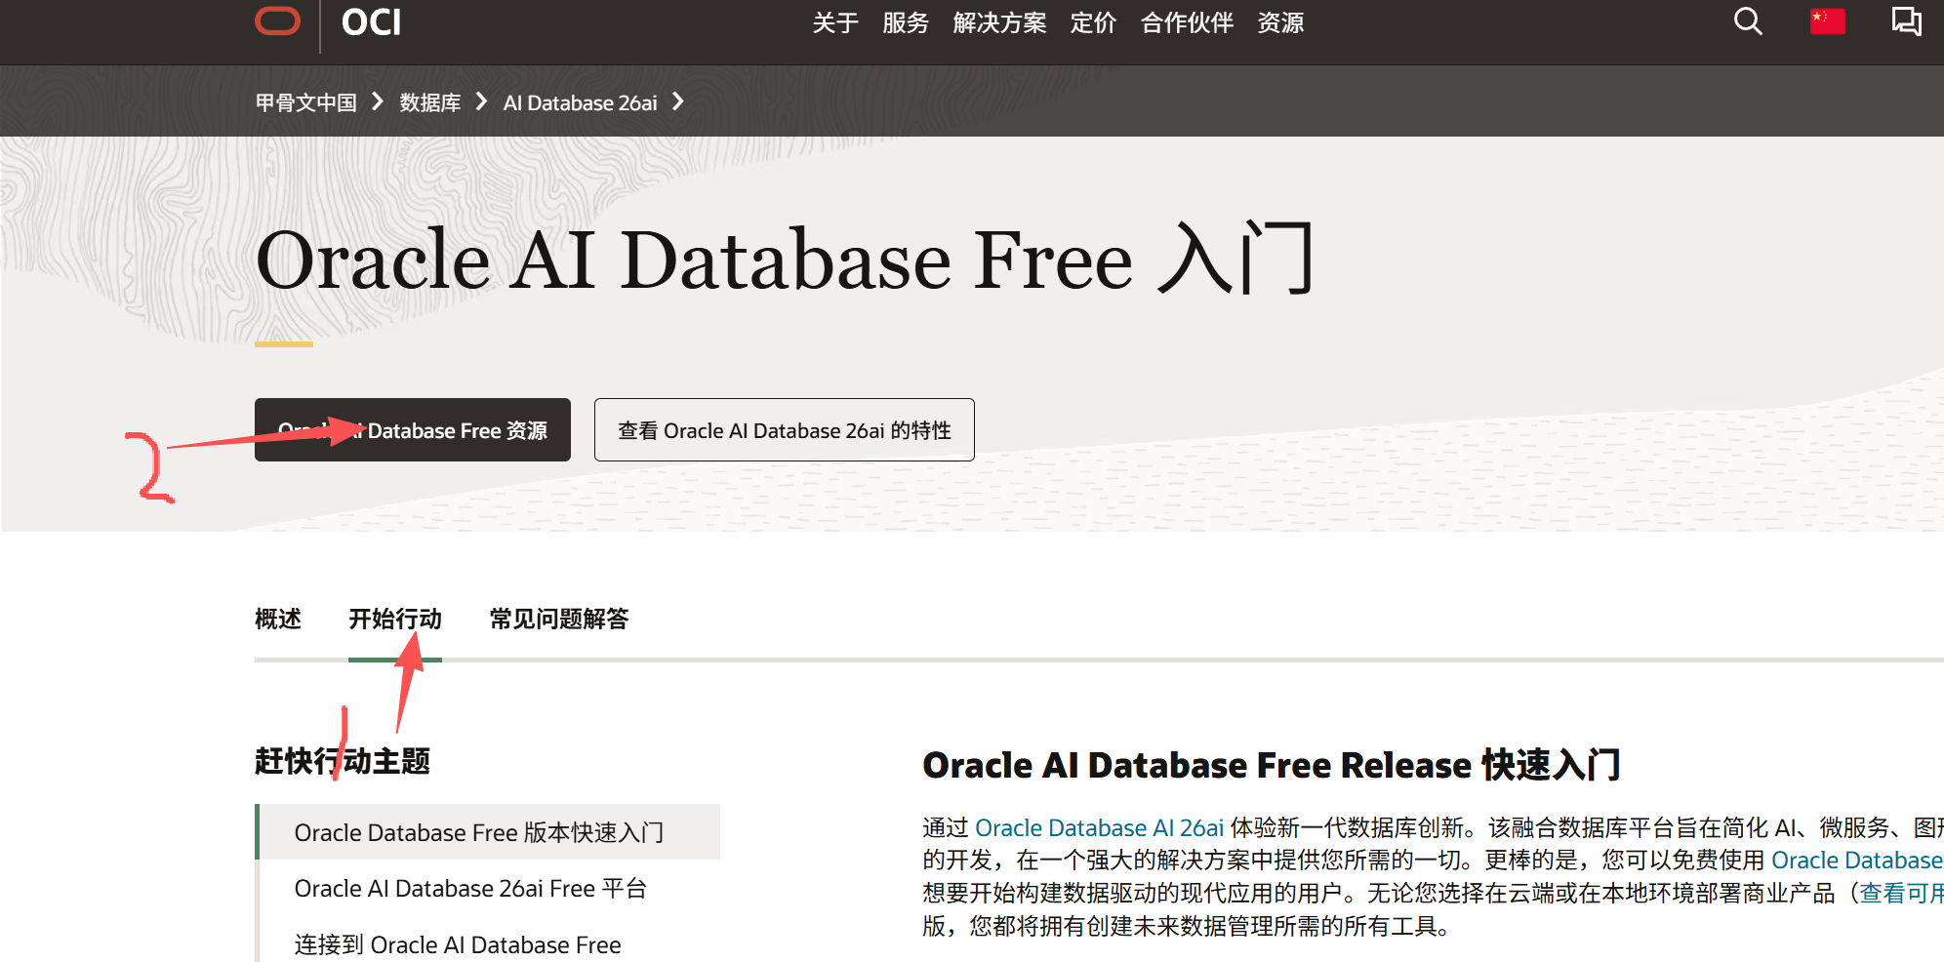This screenshot has width=1944, height=962.
Task: Click the Oracle logo in the header
Action: 277,20
